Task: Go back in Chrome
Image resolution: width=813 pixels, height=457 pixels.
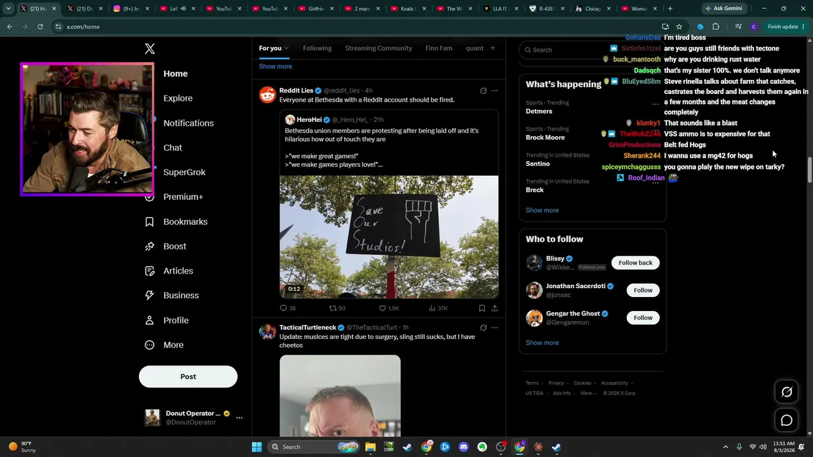Action: (10, 27)
